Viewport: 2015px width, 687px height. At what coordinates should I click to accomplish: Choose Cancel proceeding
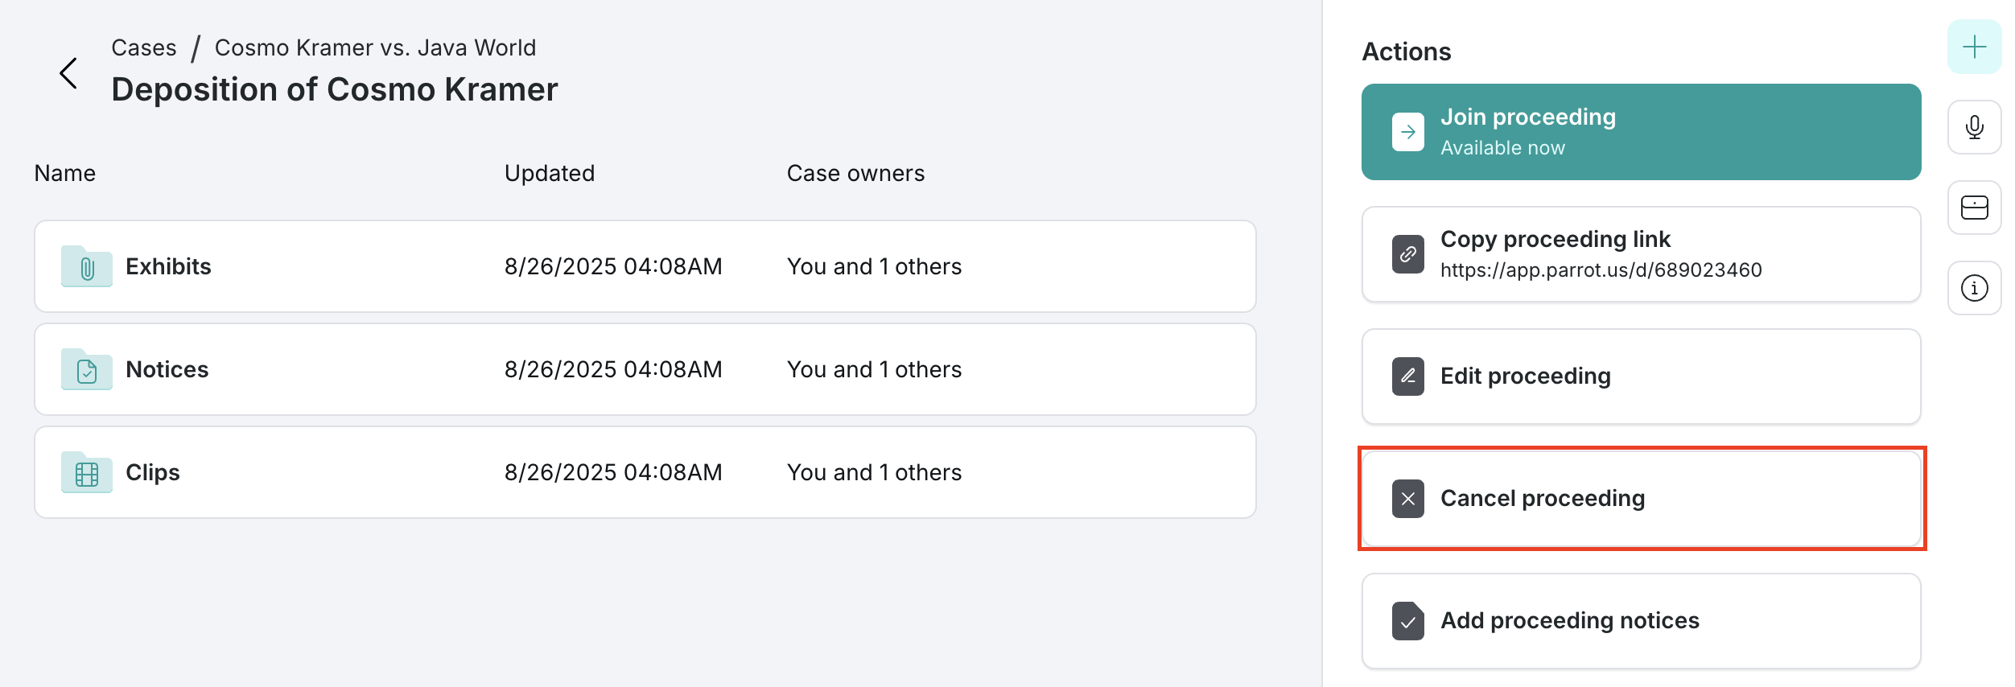tap(1642, 499)
